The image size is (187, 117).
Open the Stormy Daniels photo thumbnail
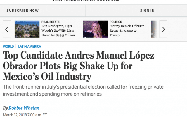(95, 29)
